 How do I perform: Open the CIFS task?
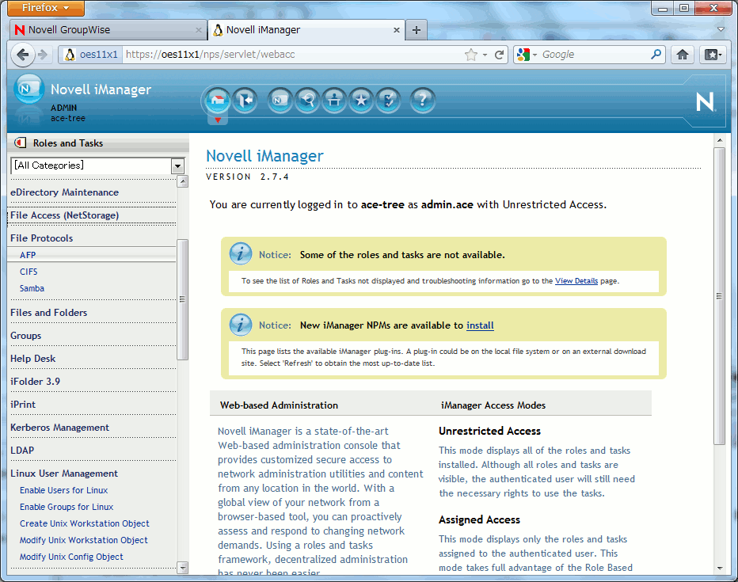point(29,272)
